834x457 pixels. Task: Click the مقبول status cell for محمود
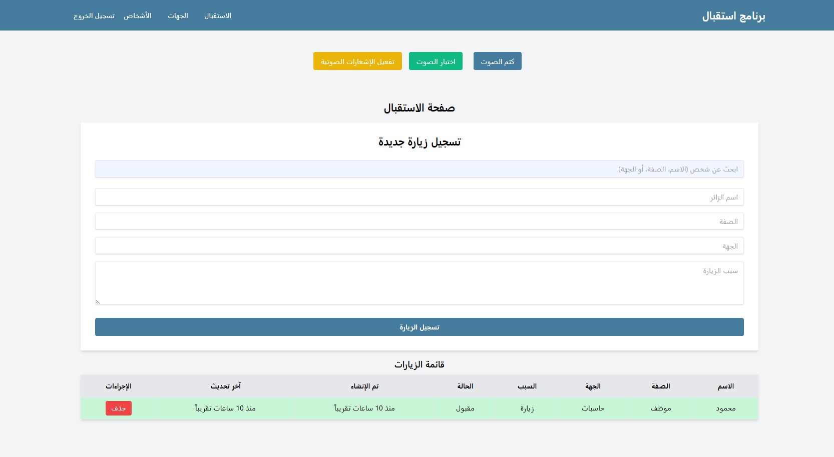point(466,408)
